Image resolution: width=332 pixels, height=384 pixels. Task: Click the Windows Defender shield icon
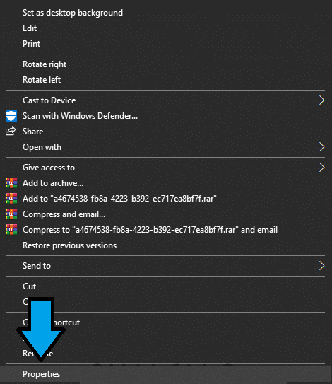[11, 116]
